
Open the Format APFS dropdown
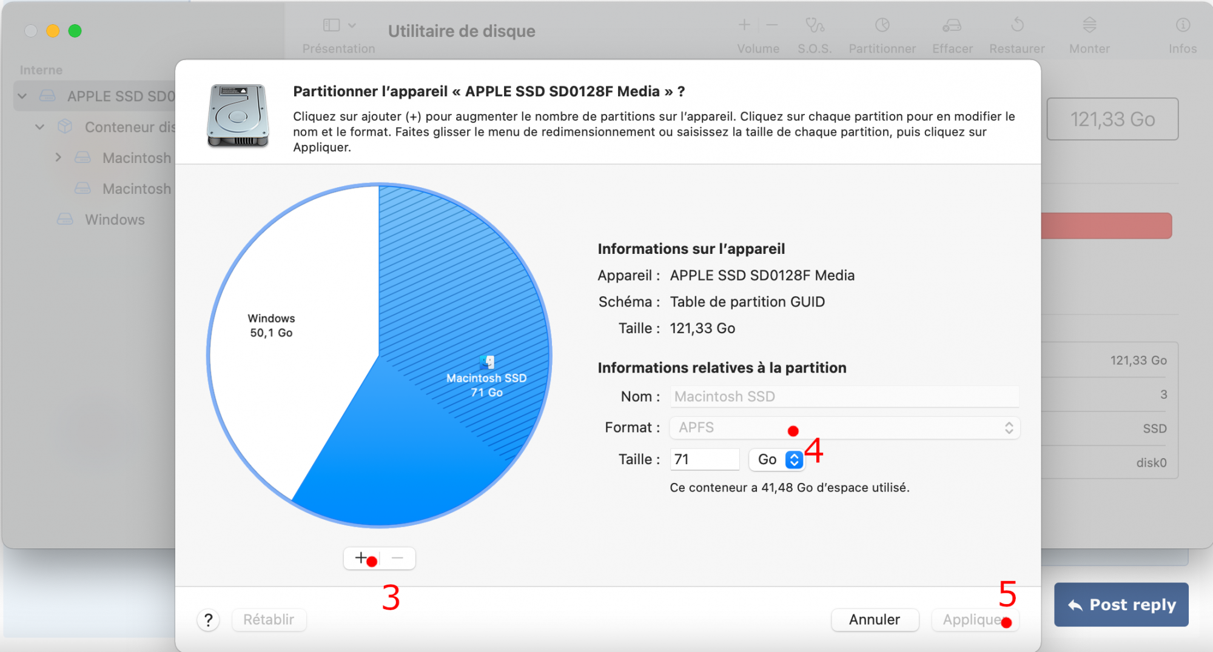[844, 428]
